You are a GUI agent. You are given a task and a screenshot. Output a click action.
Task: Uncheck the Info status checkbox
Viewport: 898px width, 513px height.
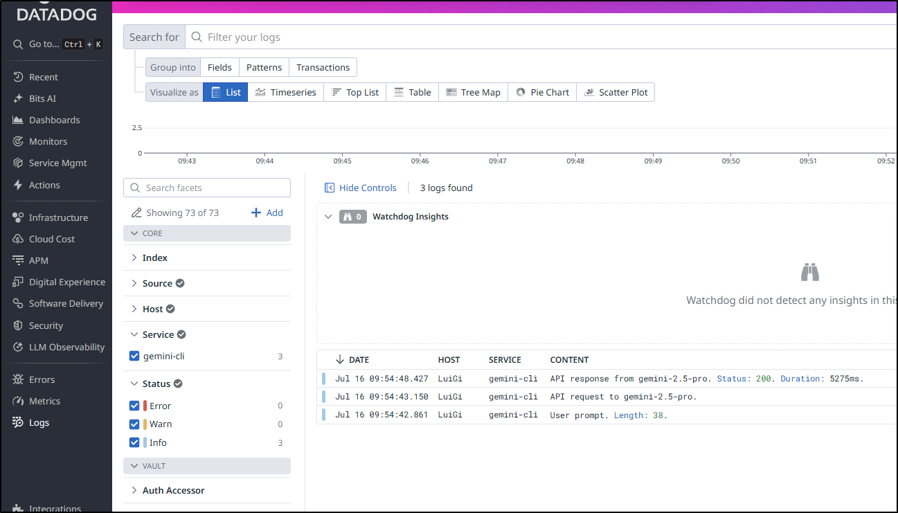[134, 442]
